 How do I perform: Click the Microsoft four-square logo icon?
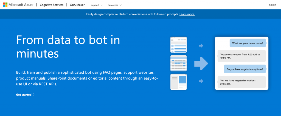pos(5,5)
